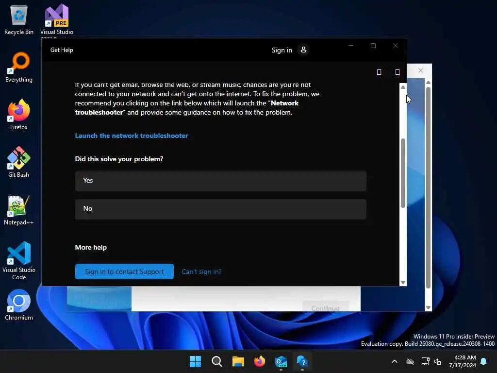Open Windows Start menu
Viewport: 497px width, 373px height.
[x=195, y=361]
